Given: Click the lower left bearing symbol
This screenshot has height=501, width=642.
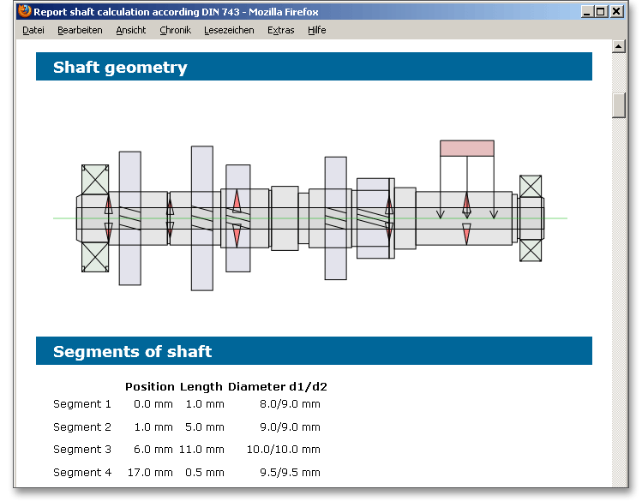Looking at the screenshot, I should tap(94, 257).
